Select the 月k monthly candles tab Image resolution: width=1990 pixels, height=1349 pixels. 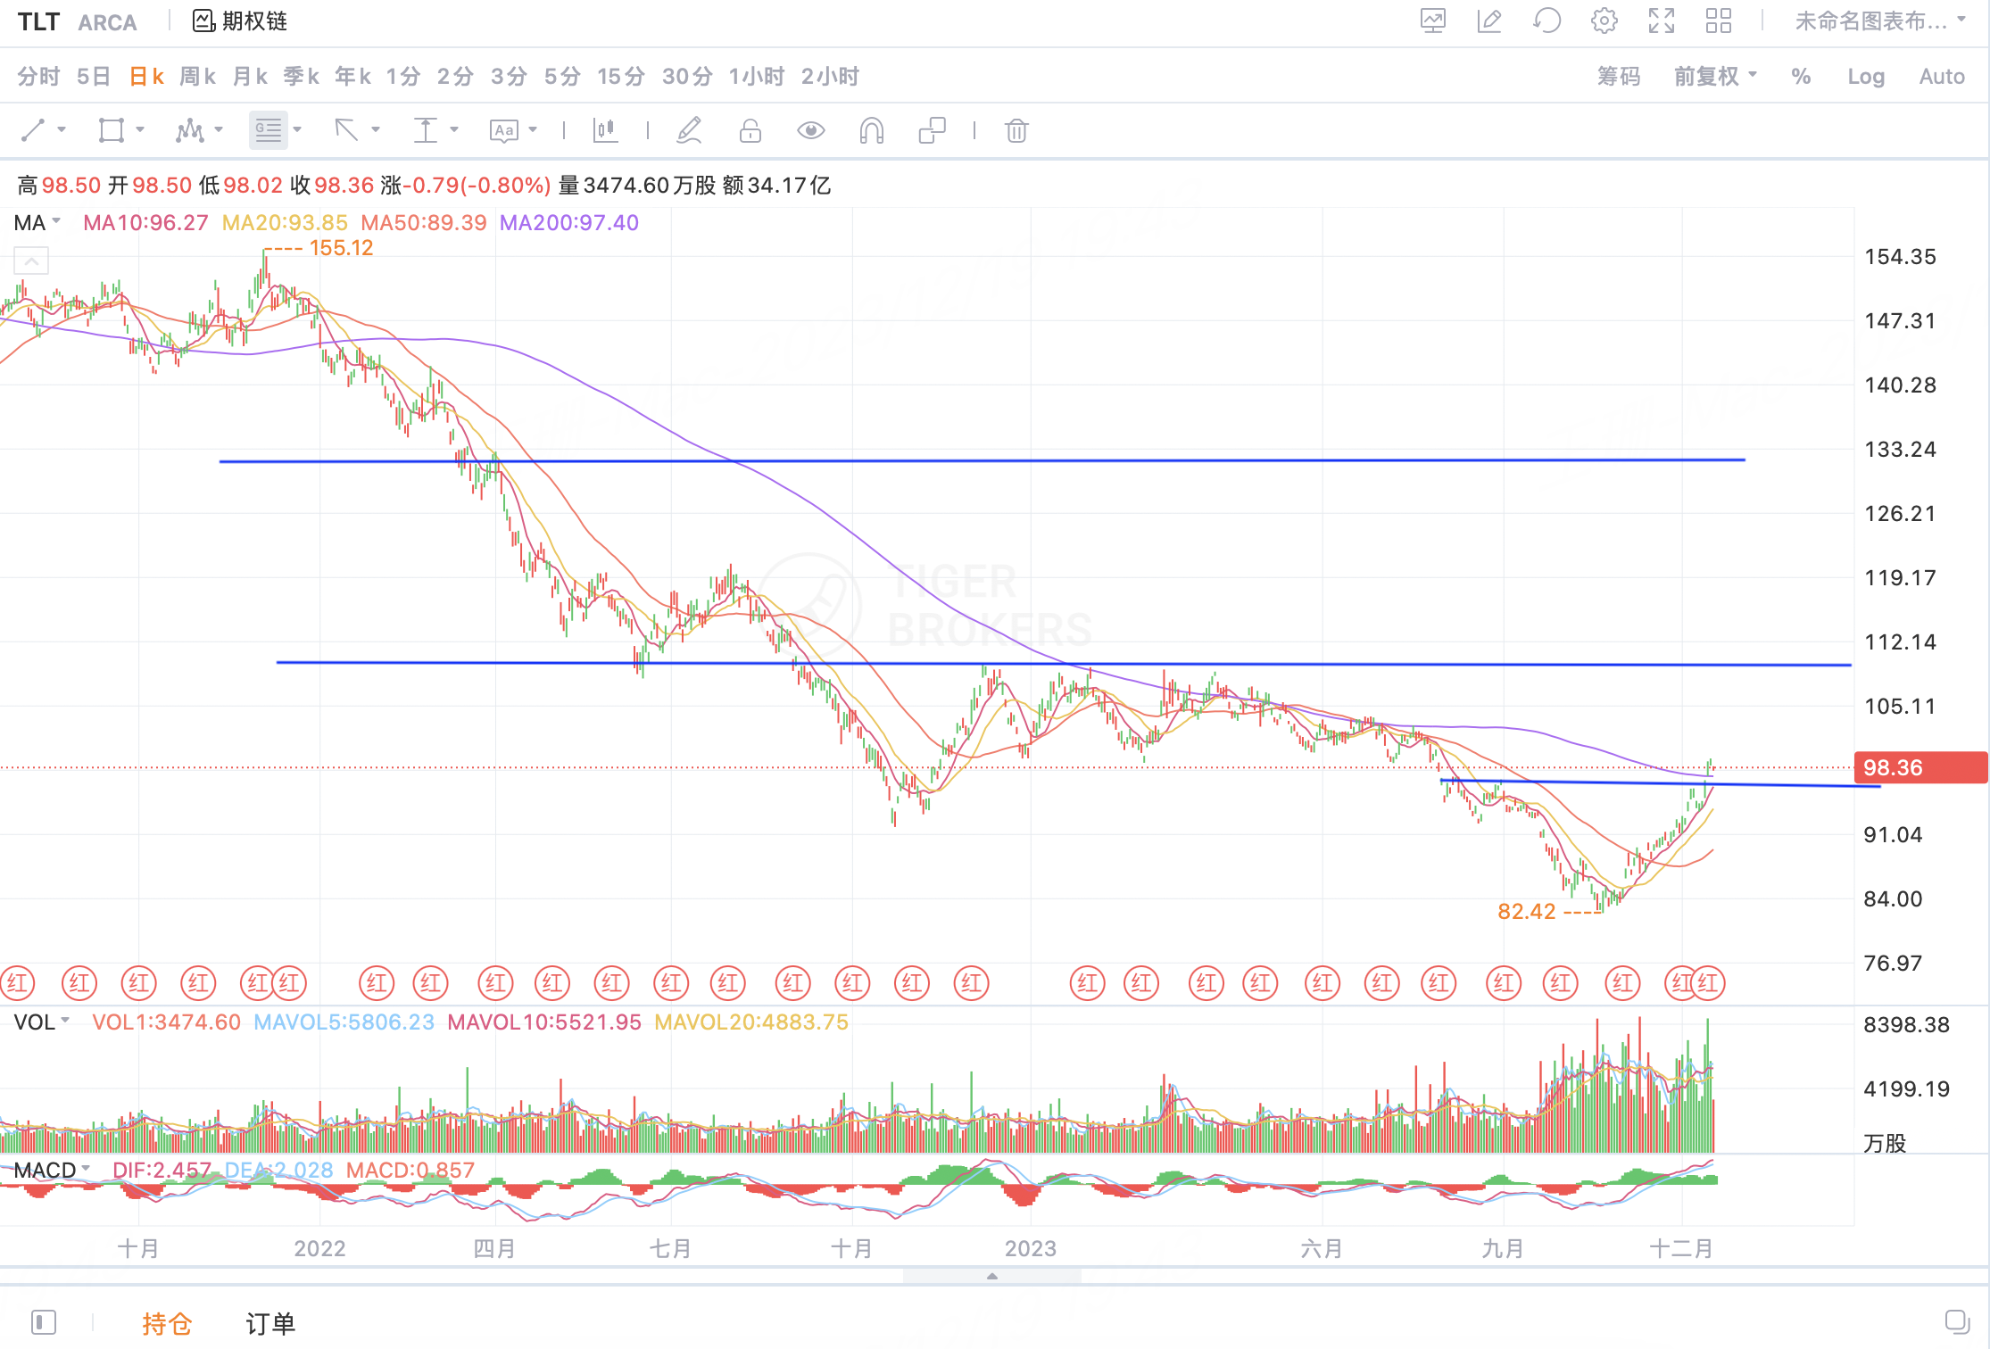click(x=249, y=77)
